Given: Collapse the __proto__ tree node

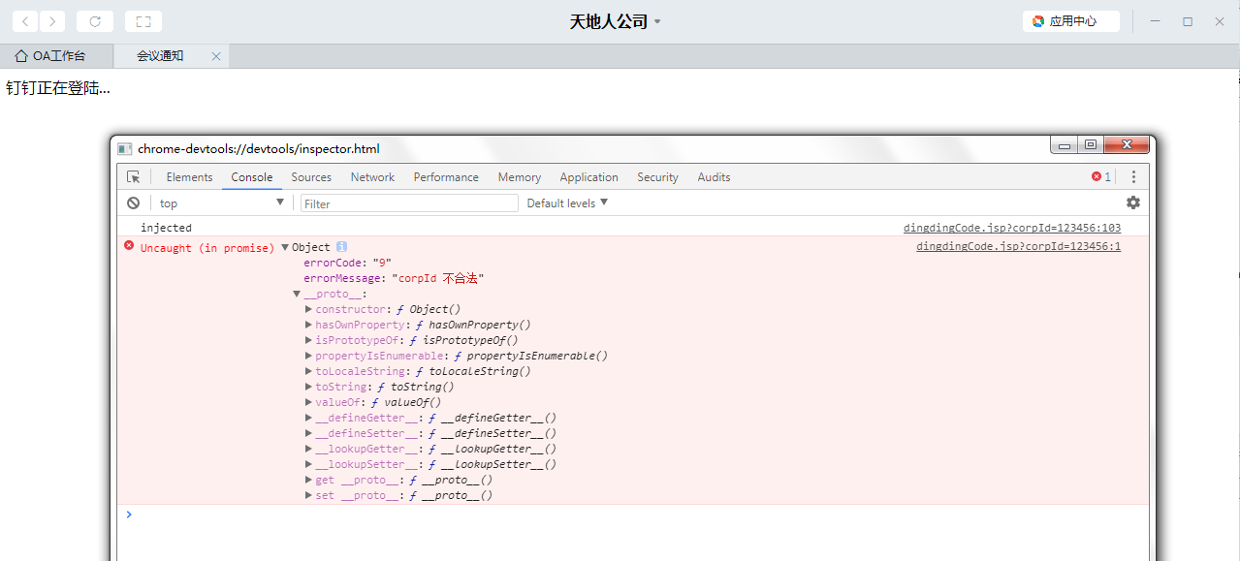Looking at the screenshot, I should click(297, 294).
